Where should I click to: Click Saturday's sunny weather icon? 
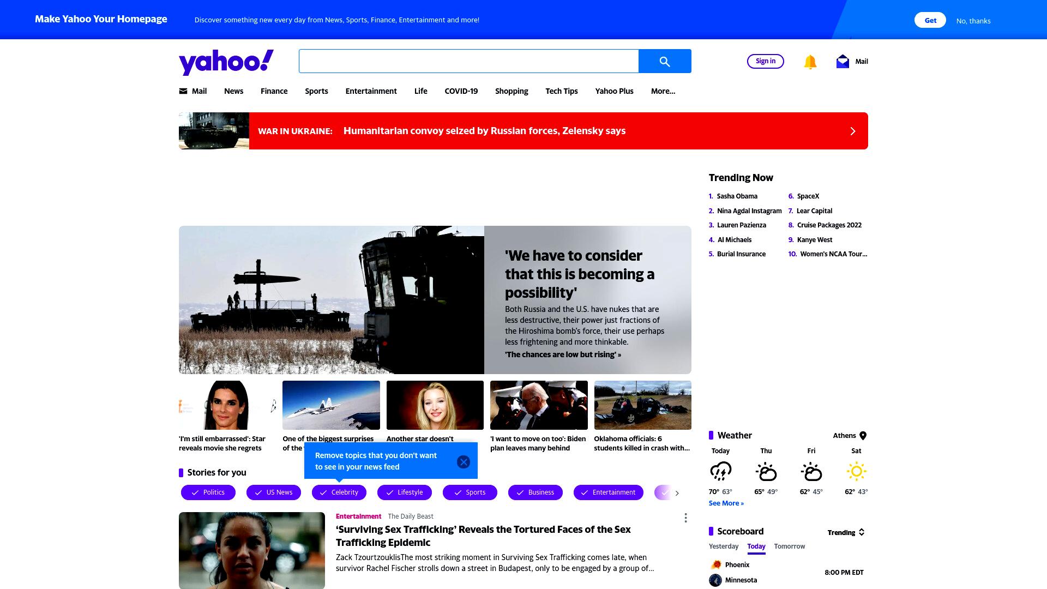[857, 471]
